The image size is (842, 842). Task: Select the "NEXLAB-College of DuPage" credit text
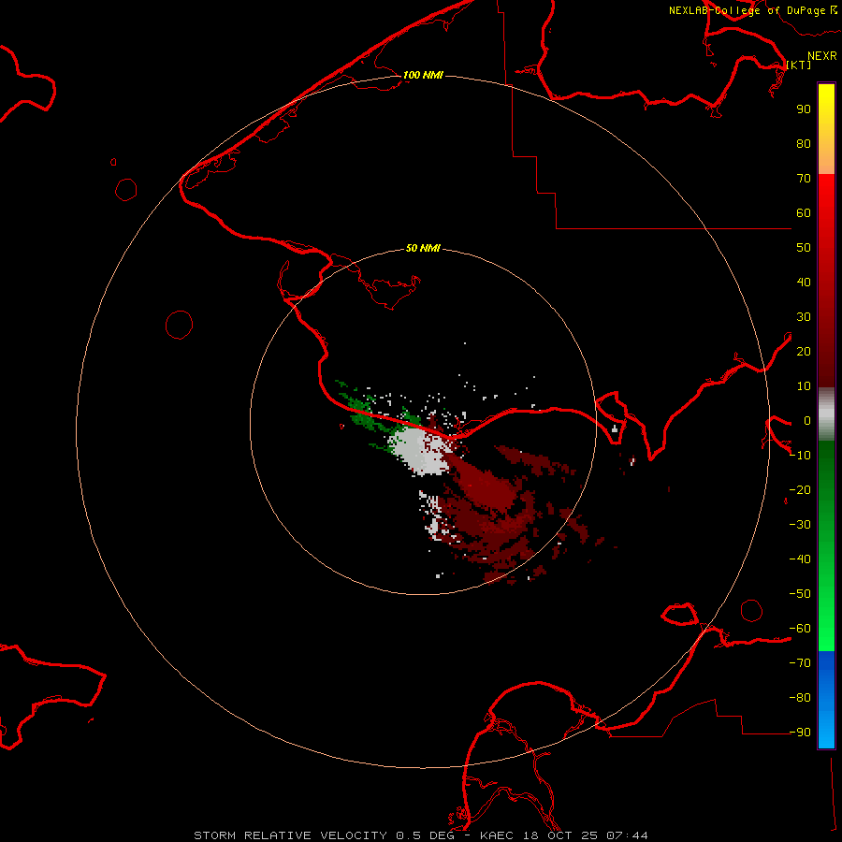(x=747, y=10)
